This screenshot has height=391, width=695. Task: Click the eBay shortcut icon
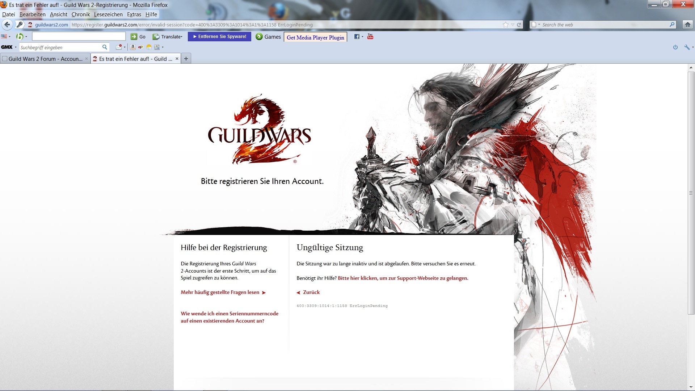(x=141, y=47)
